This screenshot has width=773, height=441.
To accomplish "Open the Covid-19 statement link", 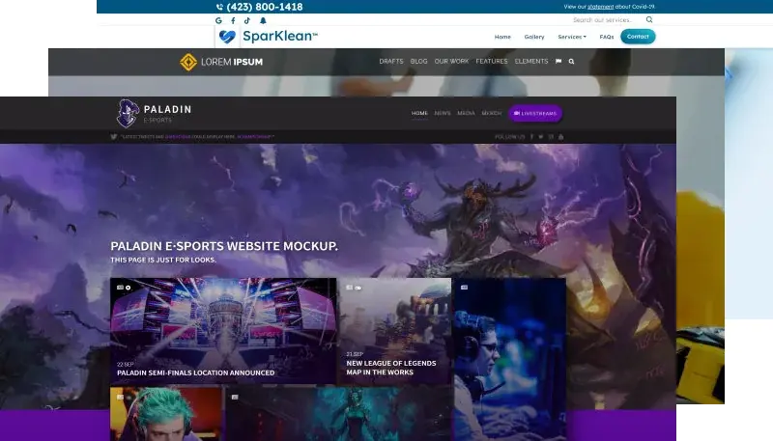I will tap(600, 7).
